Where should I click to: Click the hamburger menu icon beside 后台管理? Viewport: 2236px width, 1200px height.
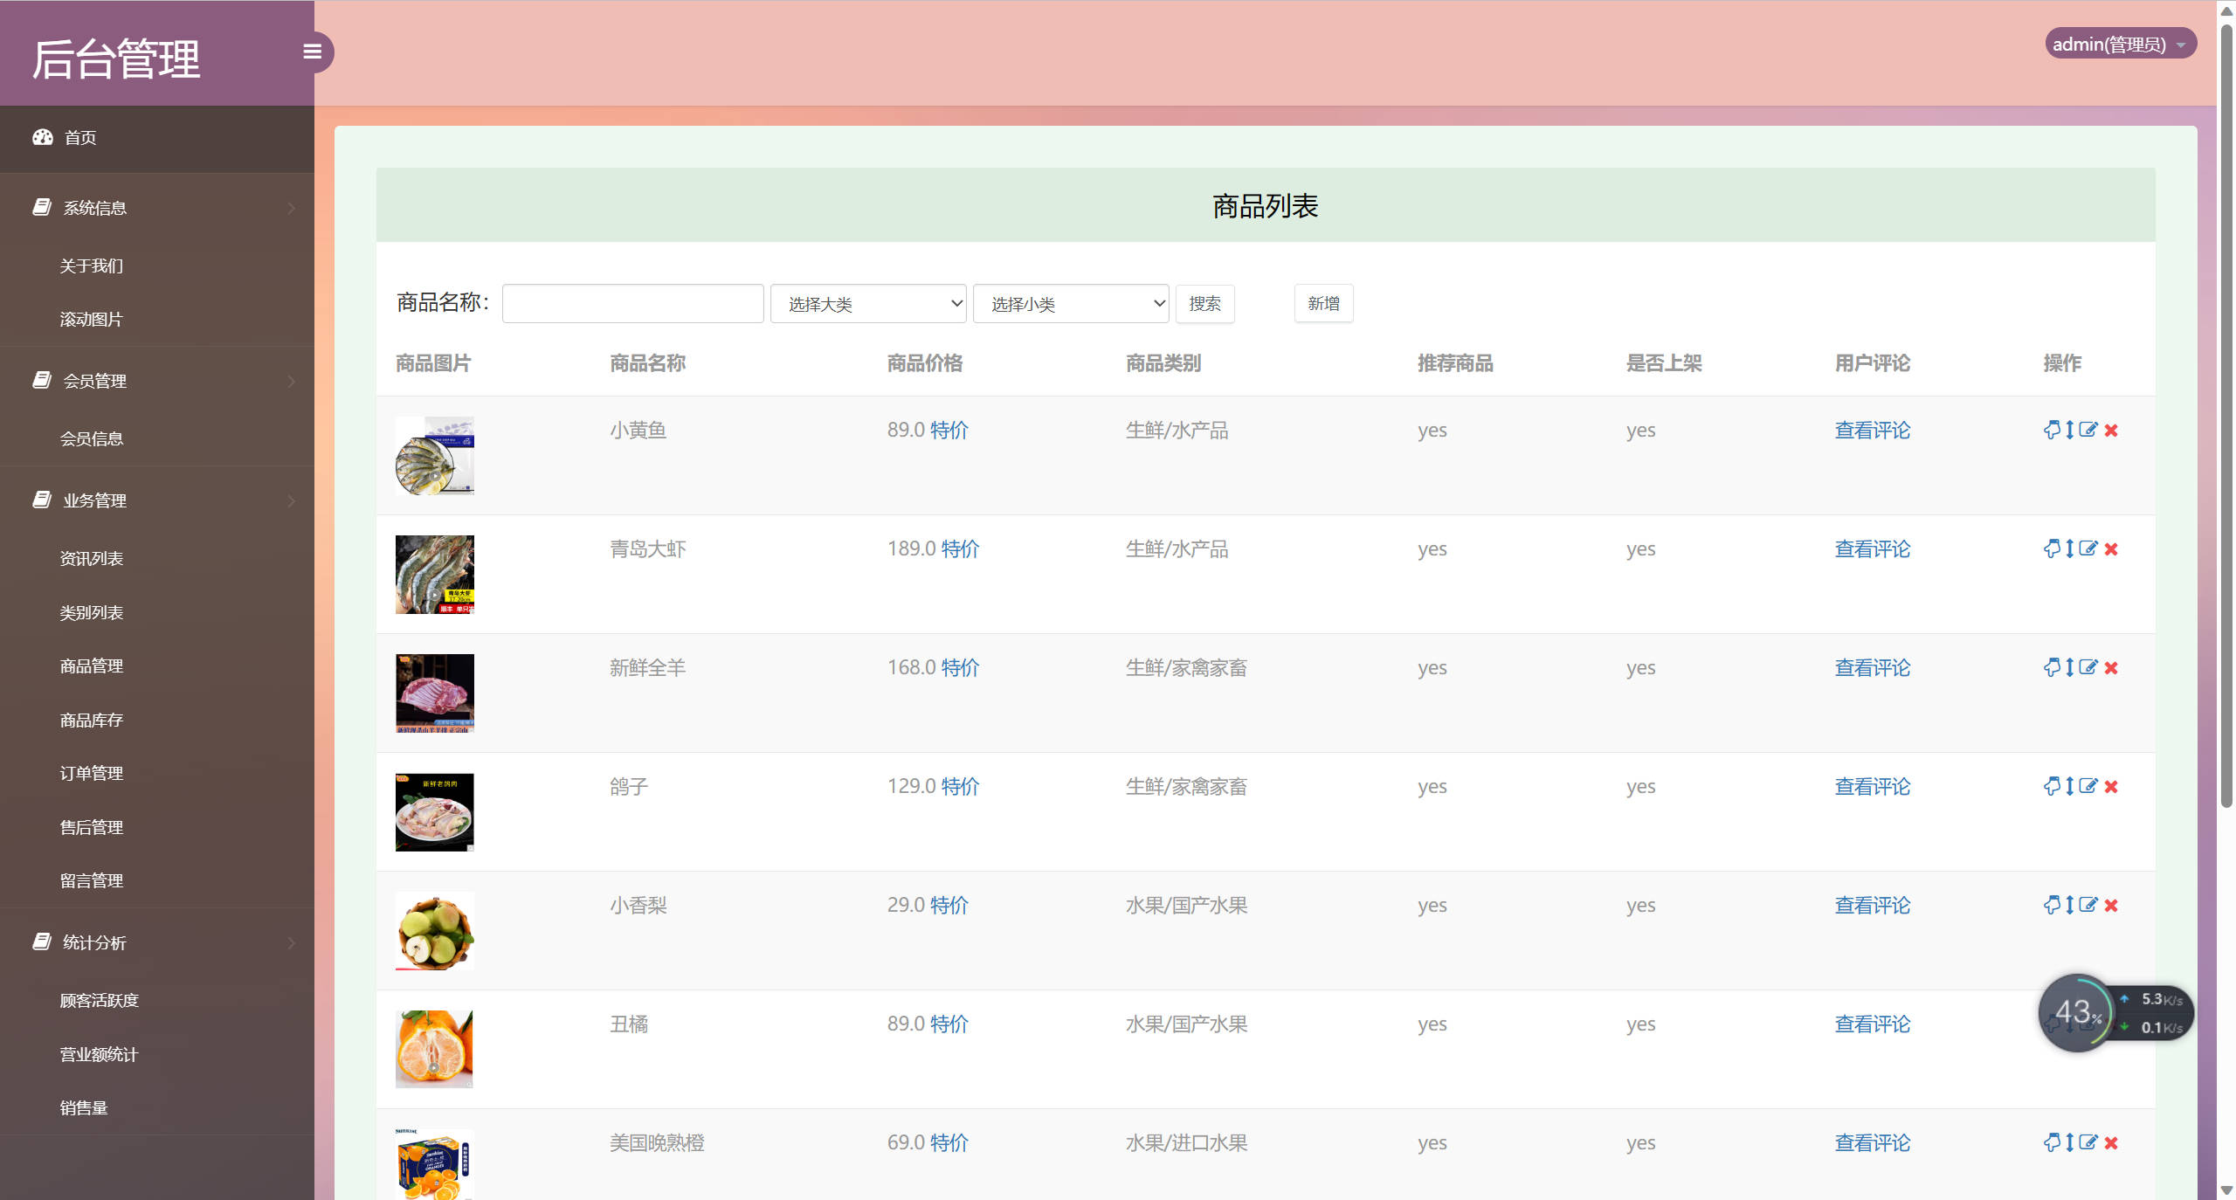pyautogui.click(x=313, y=52)
